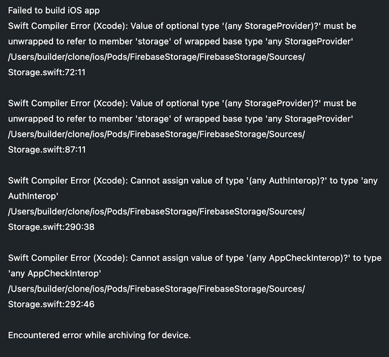Screen dimensions: 389x357
Task: Click the standalone "AuthInterop'" continuation line
Action: click(33, 196)
